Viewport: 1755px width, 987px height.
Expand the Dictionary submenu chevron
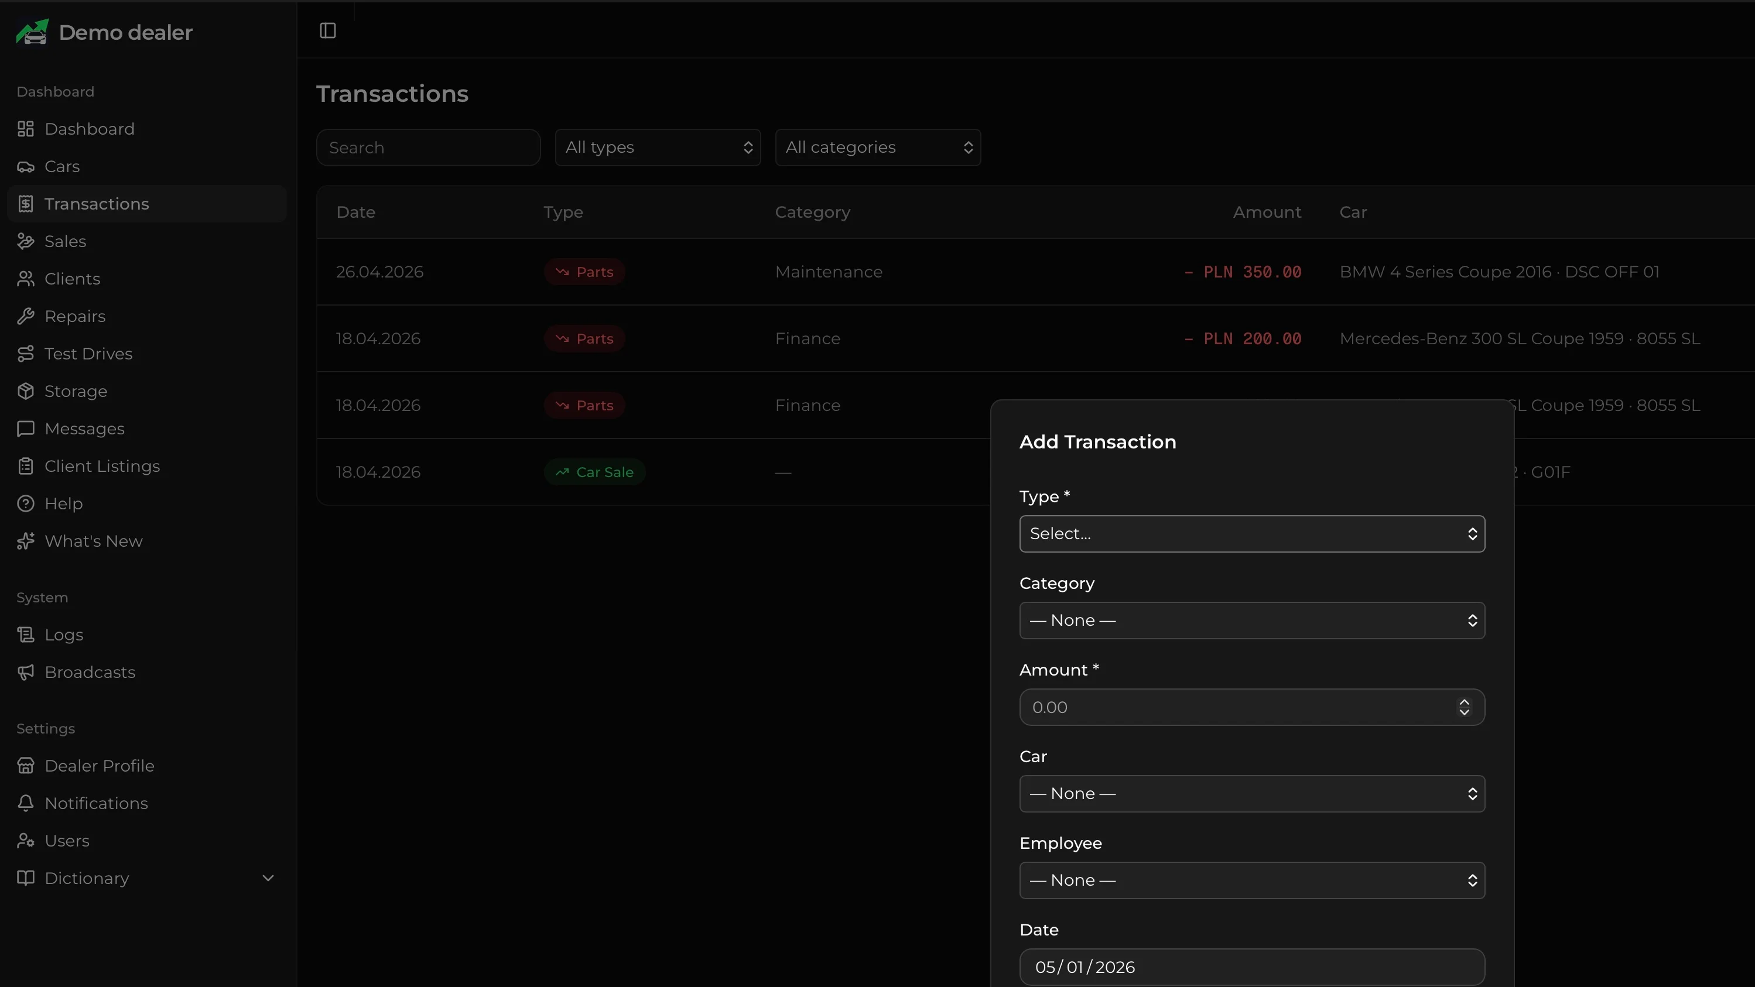pyautogui.click(x=268, y=878)
